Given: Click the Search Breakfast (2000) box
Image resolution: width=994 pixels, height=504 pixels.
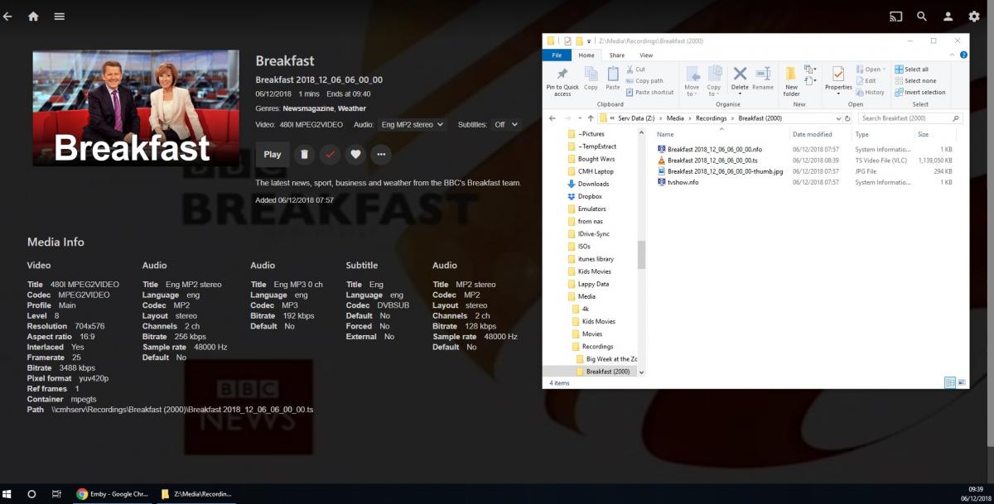Looking at the screenshot, I should point(910,118).
